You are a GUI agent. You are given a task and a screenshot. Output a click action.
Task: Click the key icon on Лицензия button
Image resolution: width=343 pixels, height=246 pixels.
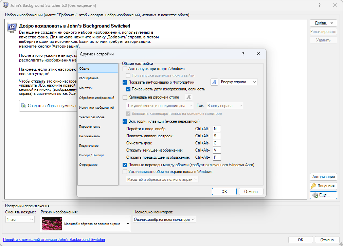[x=314, y=186]
